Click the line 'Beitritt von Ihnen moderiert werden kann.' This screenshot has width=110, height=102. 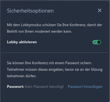[x=39, y=32]
